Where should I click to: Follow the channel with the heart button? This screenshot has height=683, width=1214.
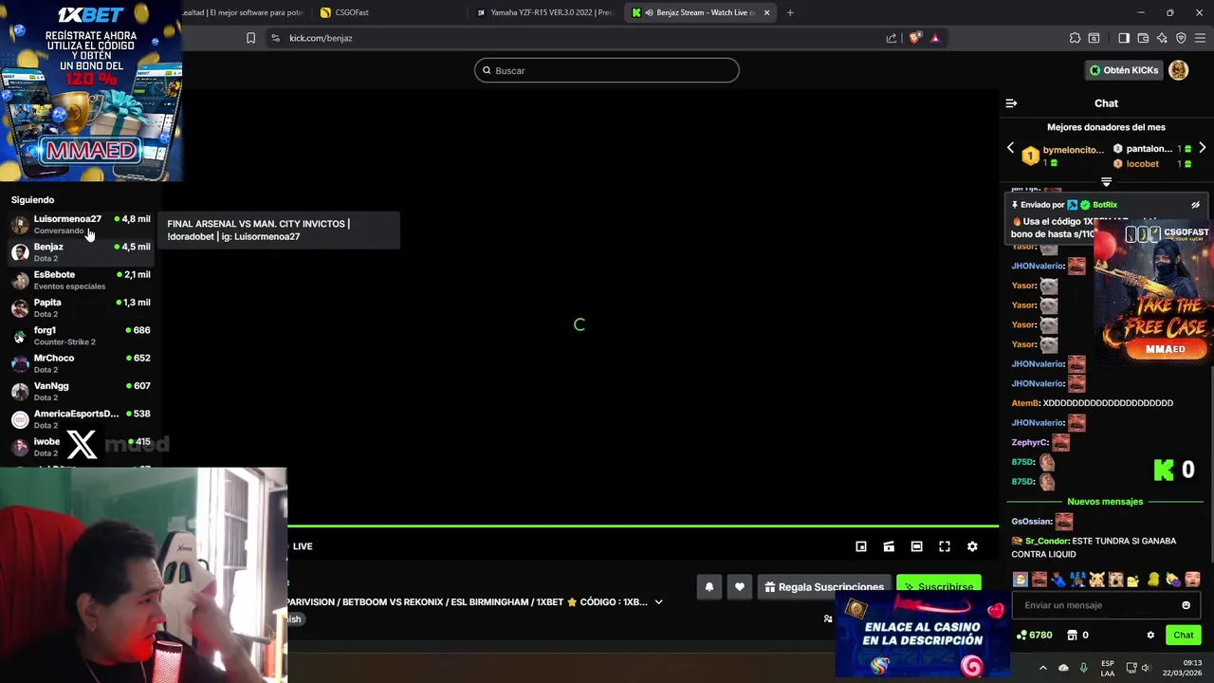pos(740,587)
